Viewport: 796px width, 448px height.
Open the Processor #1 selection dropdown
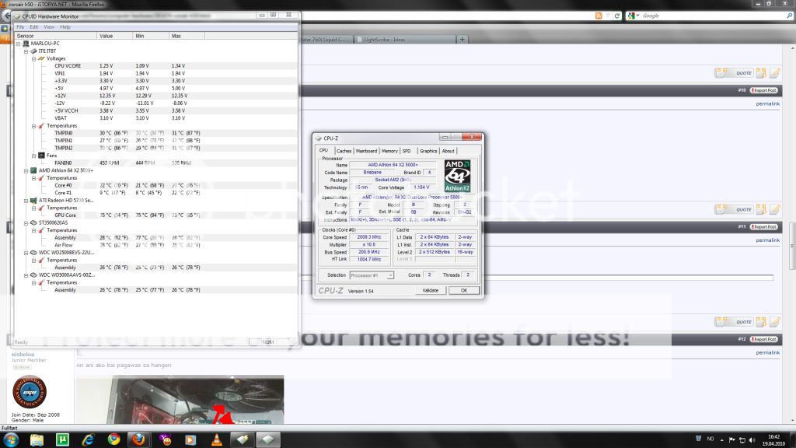click(371, 275)
